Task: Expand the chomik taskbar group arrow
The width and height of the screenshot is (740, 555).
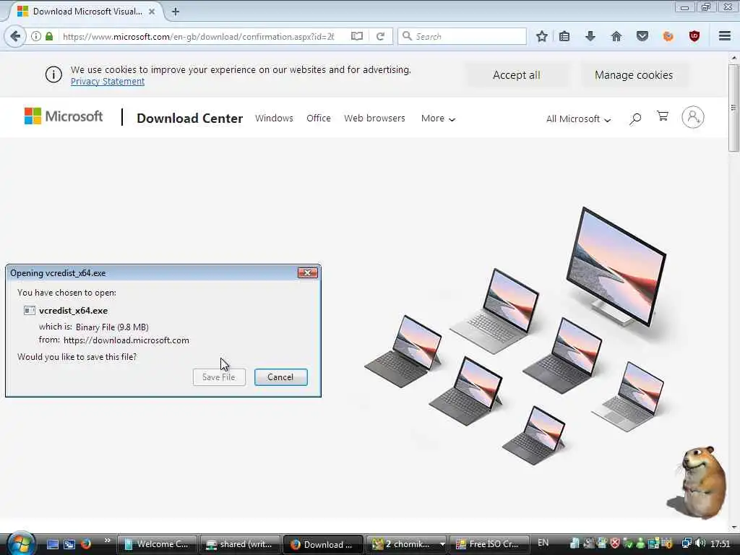Action: coord(442,544)
